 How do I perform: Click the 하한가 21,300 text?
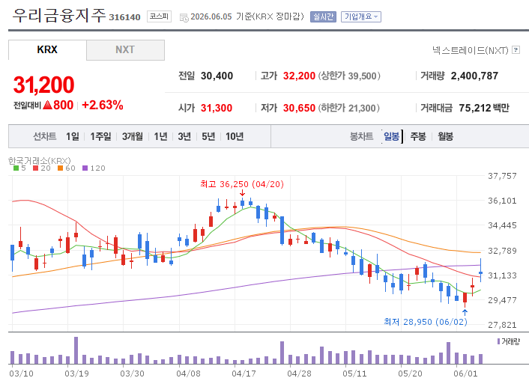pos(348,108)
